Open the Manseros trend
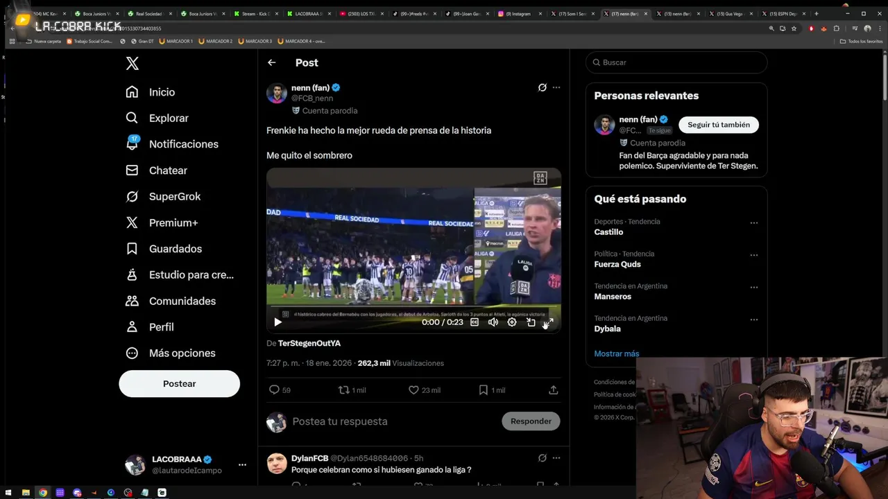Viewport: 888px width, 499px height. [x=613, y=297]
